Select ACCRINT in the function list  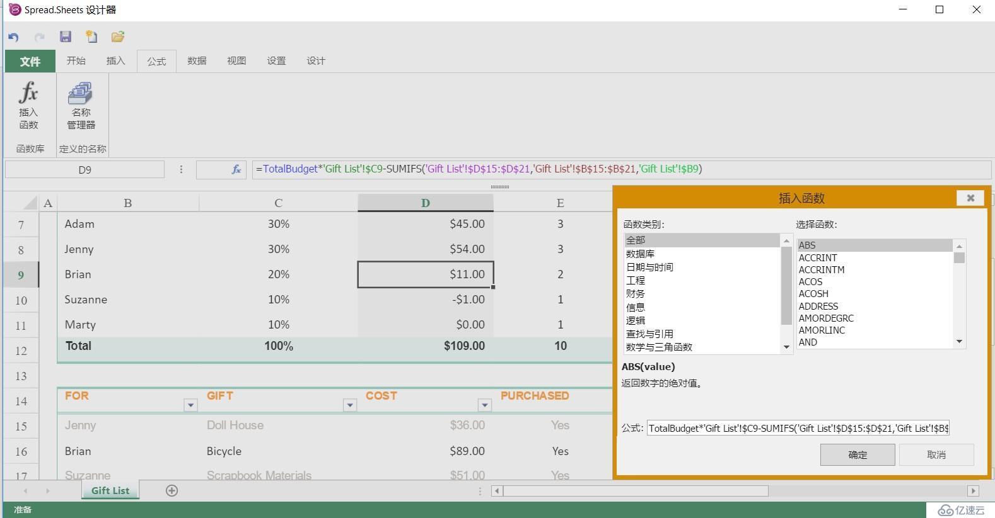[x=875, y=257]
